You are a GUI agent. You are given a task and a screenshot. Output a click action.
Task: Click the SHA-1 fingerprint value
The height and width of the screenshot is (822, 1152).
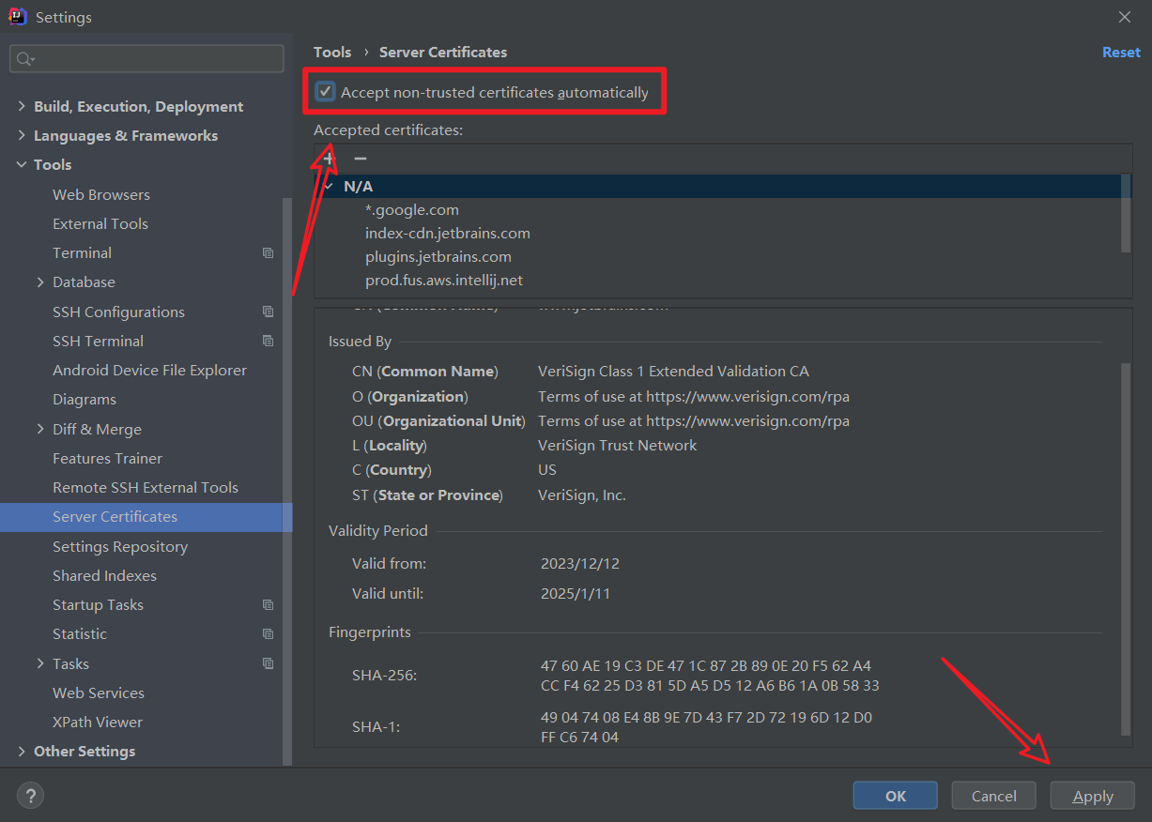click(x=706, y=727)
